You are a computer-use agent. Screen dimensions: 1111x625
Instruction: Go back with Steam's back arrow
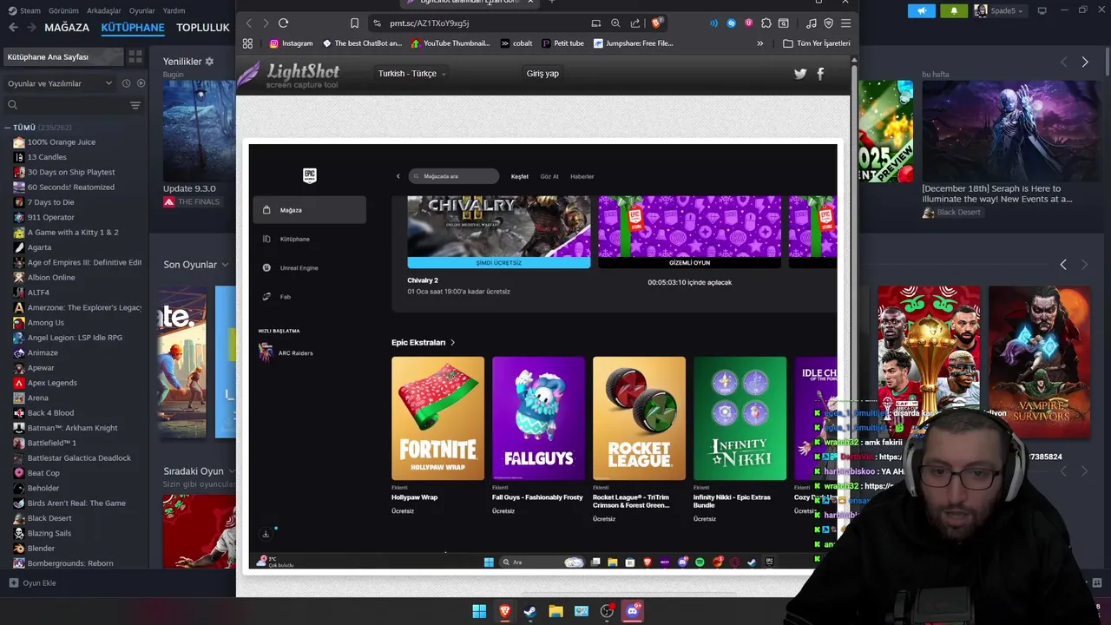13,27
